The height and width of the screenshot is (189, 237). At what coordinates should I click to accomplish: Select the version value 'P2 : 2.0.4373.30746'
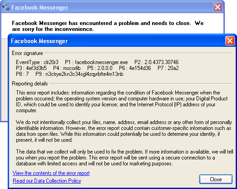pyautogui.click(x=157, y=62)
